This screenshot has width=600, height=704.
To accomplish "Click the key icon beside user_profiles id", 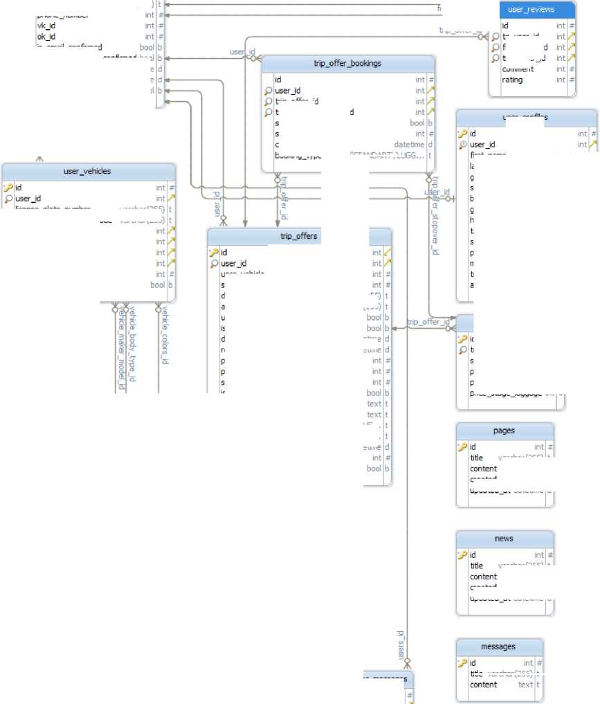I will (x=462, y=134).
